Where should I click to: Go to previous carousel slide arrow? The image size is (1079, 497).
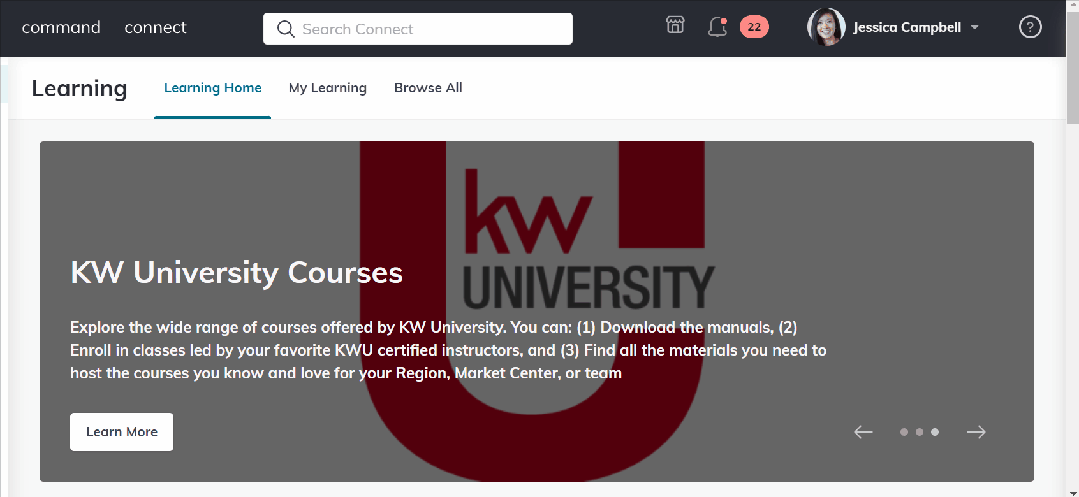pyautogui.click(x=863, y=432)
